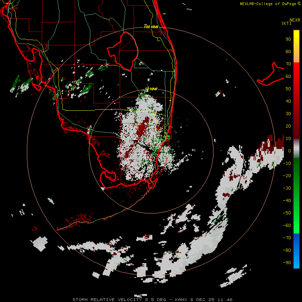Click the -80 value on velocity scale
Viewport: 302px width, 302px height.
point(287,250)
